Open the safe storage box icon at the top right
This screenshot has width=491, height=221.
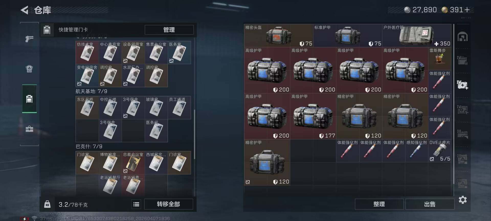463,37
